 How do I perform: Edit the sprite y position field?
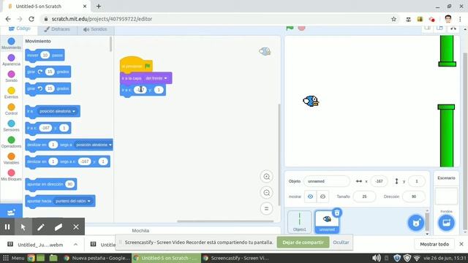click(x=417, y=181)
